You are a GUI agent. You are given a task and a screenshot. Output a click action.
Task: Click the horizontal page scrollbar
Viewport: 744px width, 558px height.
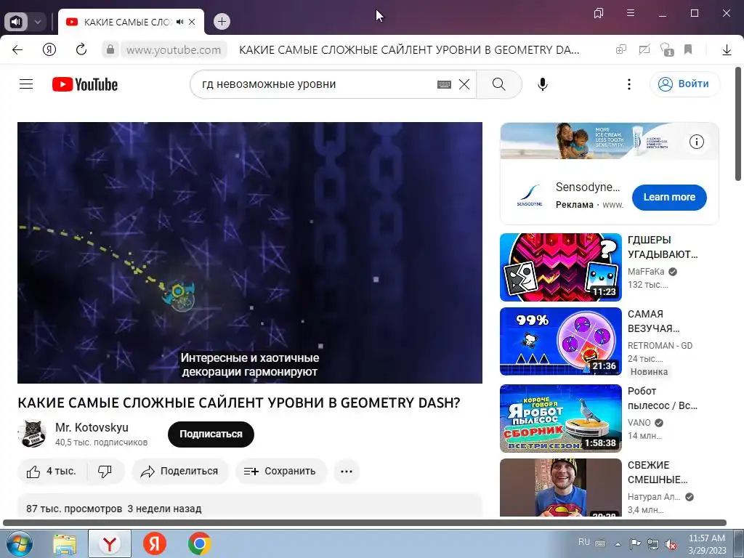coord(365,522)
